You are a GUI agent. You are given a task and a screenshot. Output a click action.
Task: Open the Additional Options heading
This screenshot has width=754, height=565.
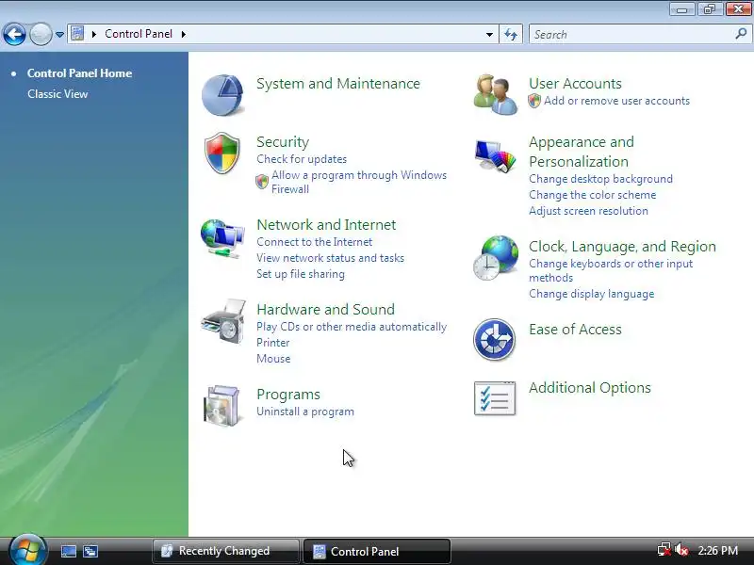[590, 388]
